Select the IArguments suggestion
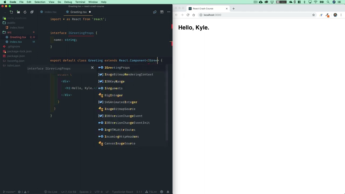 [x=133, y=88]
